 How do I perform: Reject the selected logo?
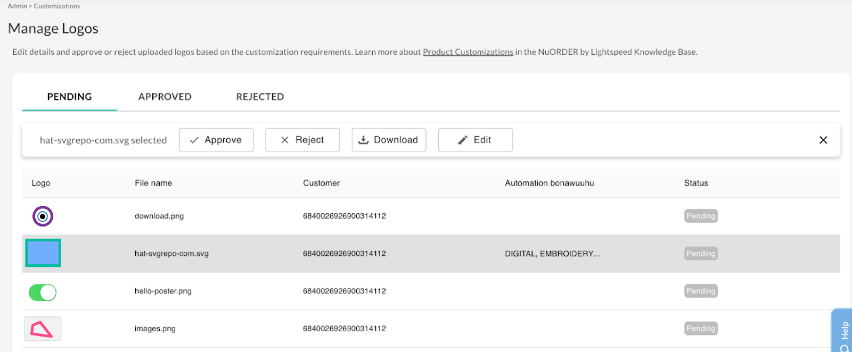[302, 140]
